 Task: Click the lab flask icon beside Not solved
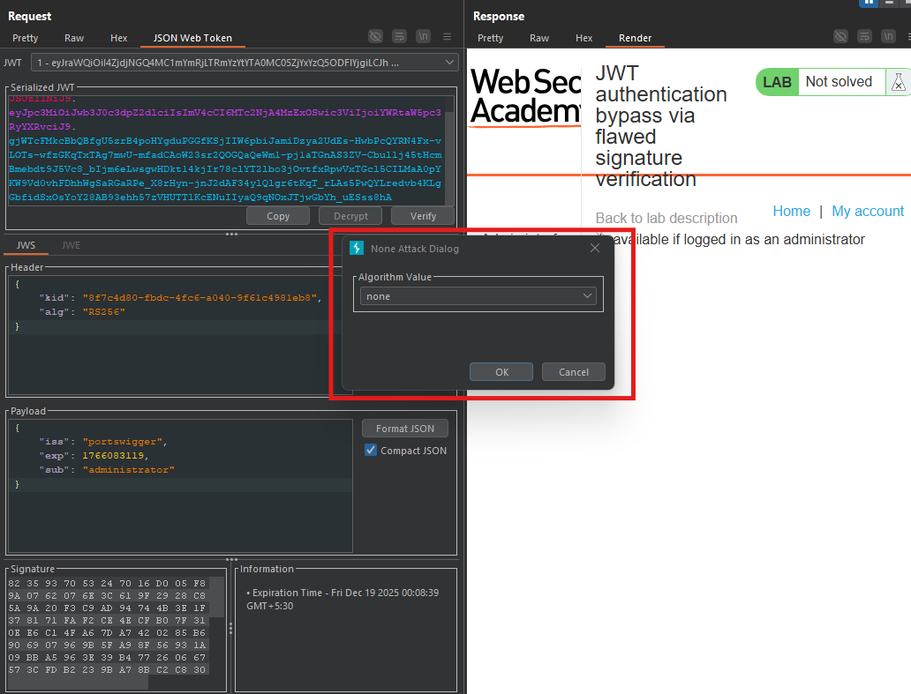[899, 82]
